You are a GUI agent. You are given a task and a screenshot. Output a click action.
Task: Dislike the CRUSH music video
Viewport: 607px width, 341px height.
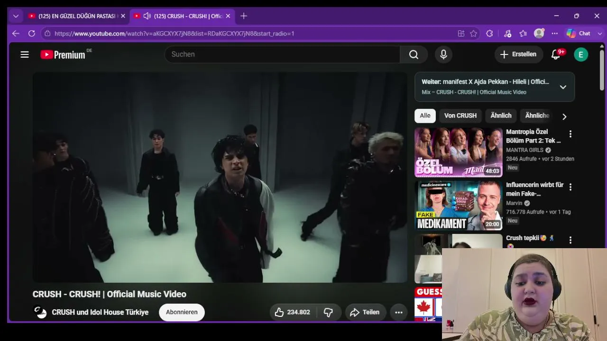(x=328, y=312)
